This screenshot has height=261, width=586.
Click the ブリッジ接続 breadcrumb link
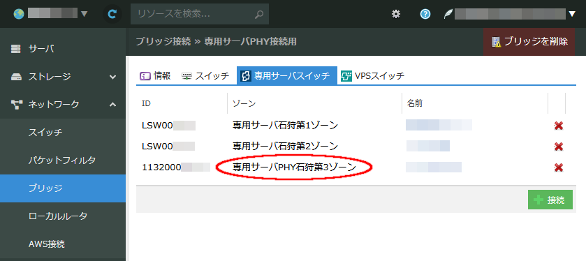[x=163, y=42]
